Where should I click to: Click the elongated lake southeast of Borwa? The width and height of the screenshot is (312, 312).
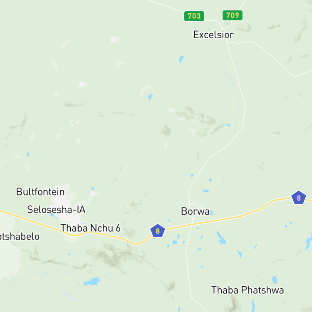pyautogui.click(x=221, y=238)
